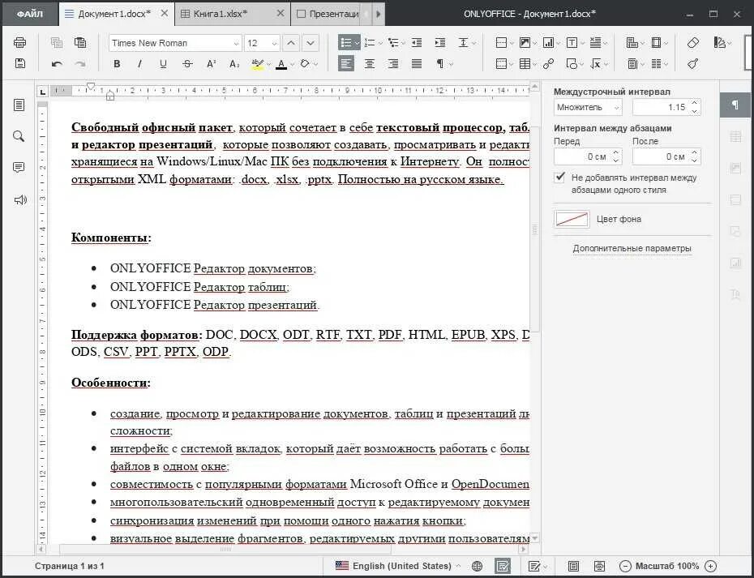Open the line spacing dropdown in toolbar

[x=466, y=43]
